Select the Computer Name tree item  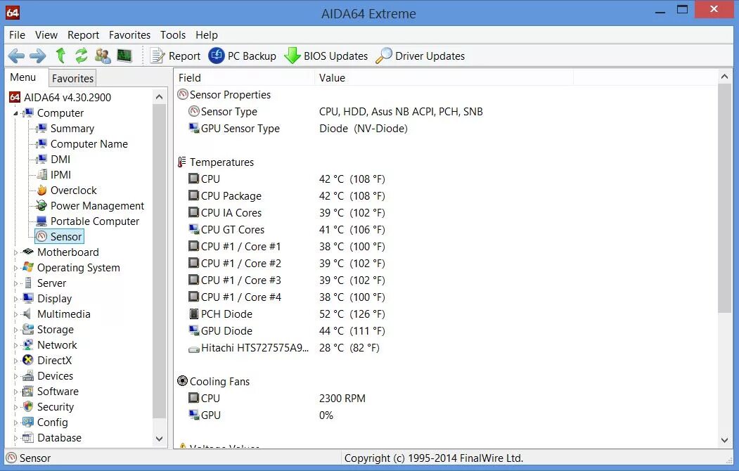(89, 144)
